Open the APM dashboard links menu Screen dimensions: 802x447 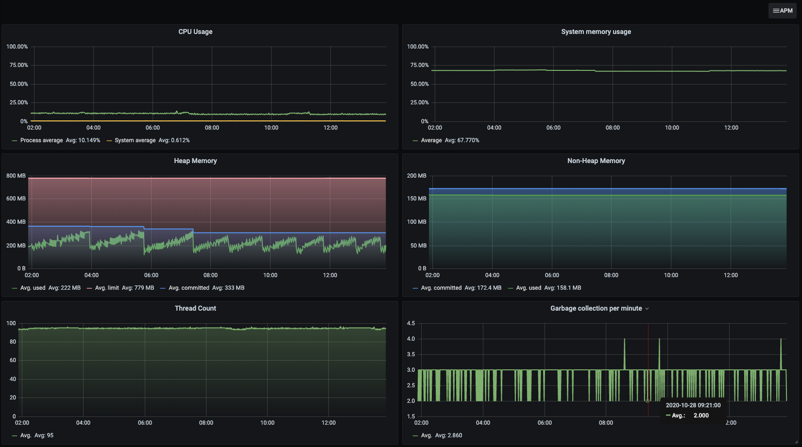(782, 11)
